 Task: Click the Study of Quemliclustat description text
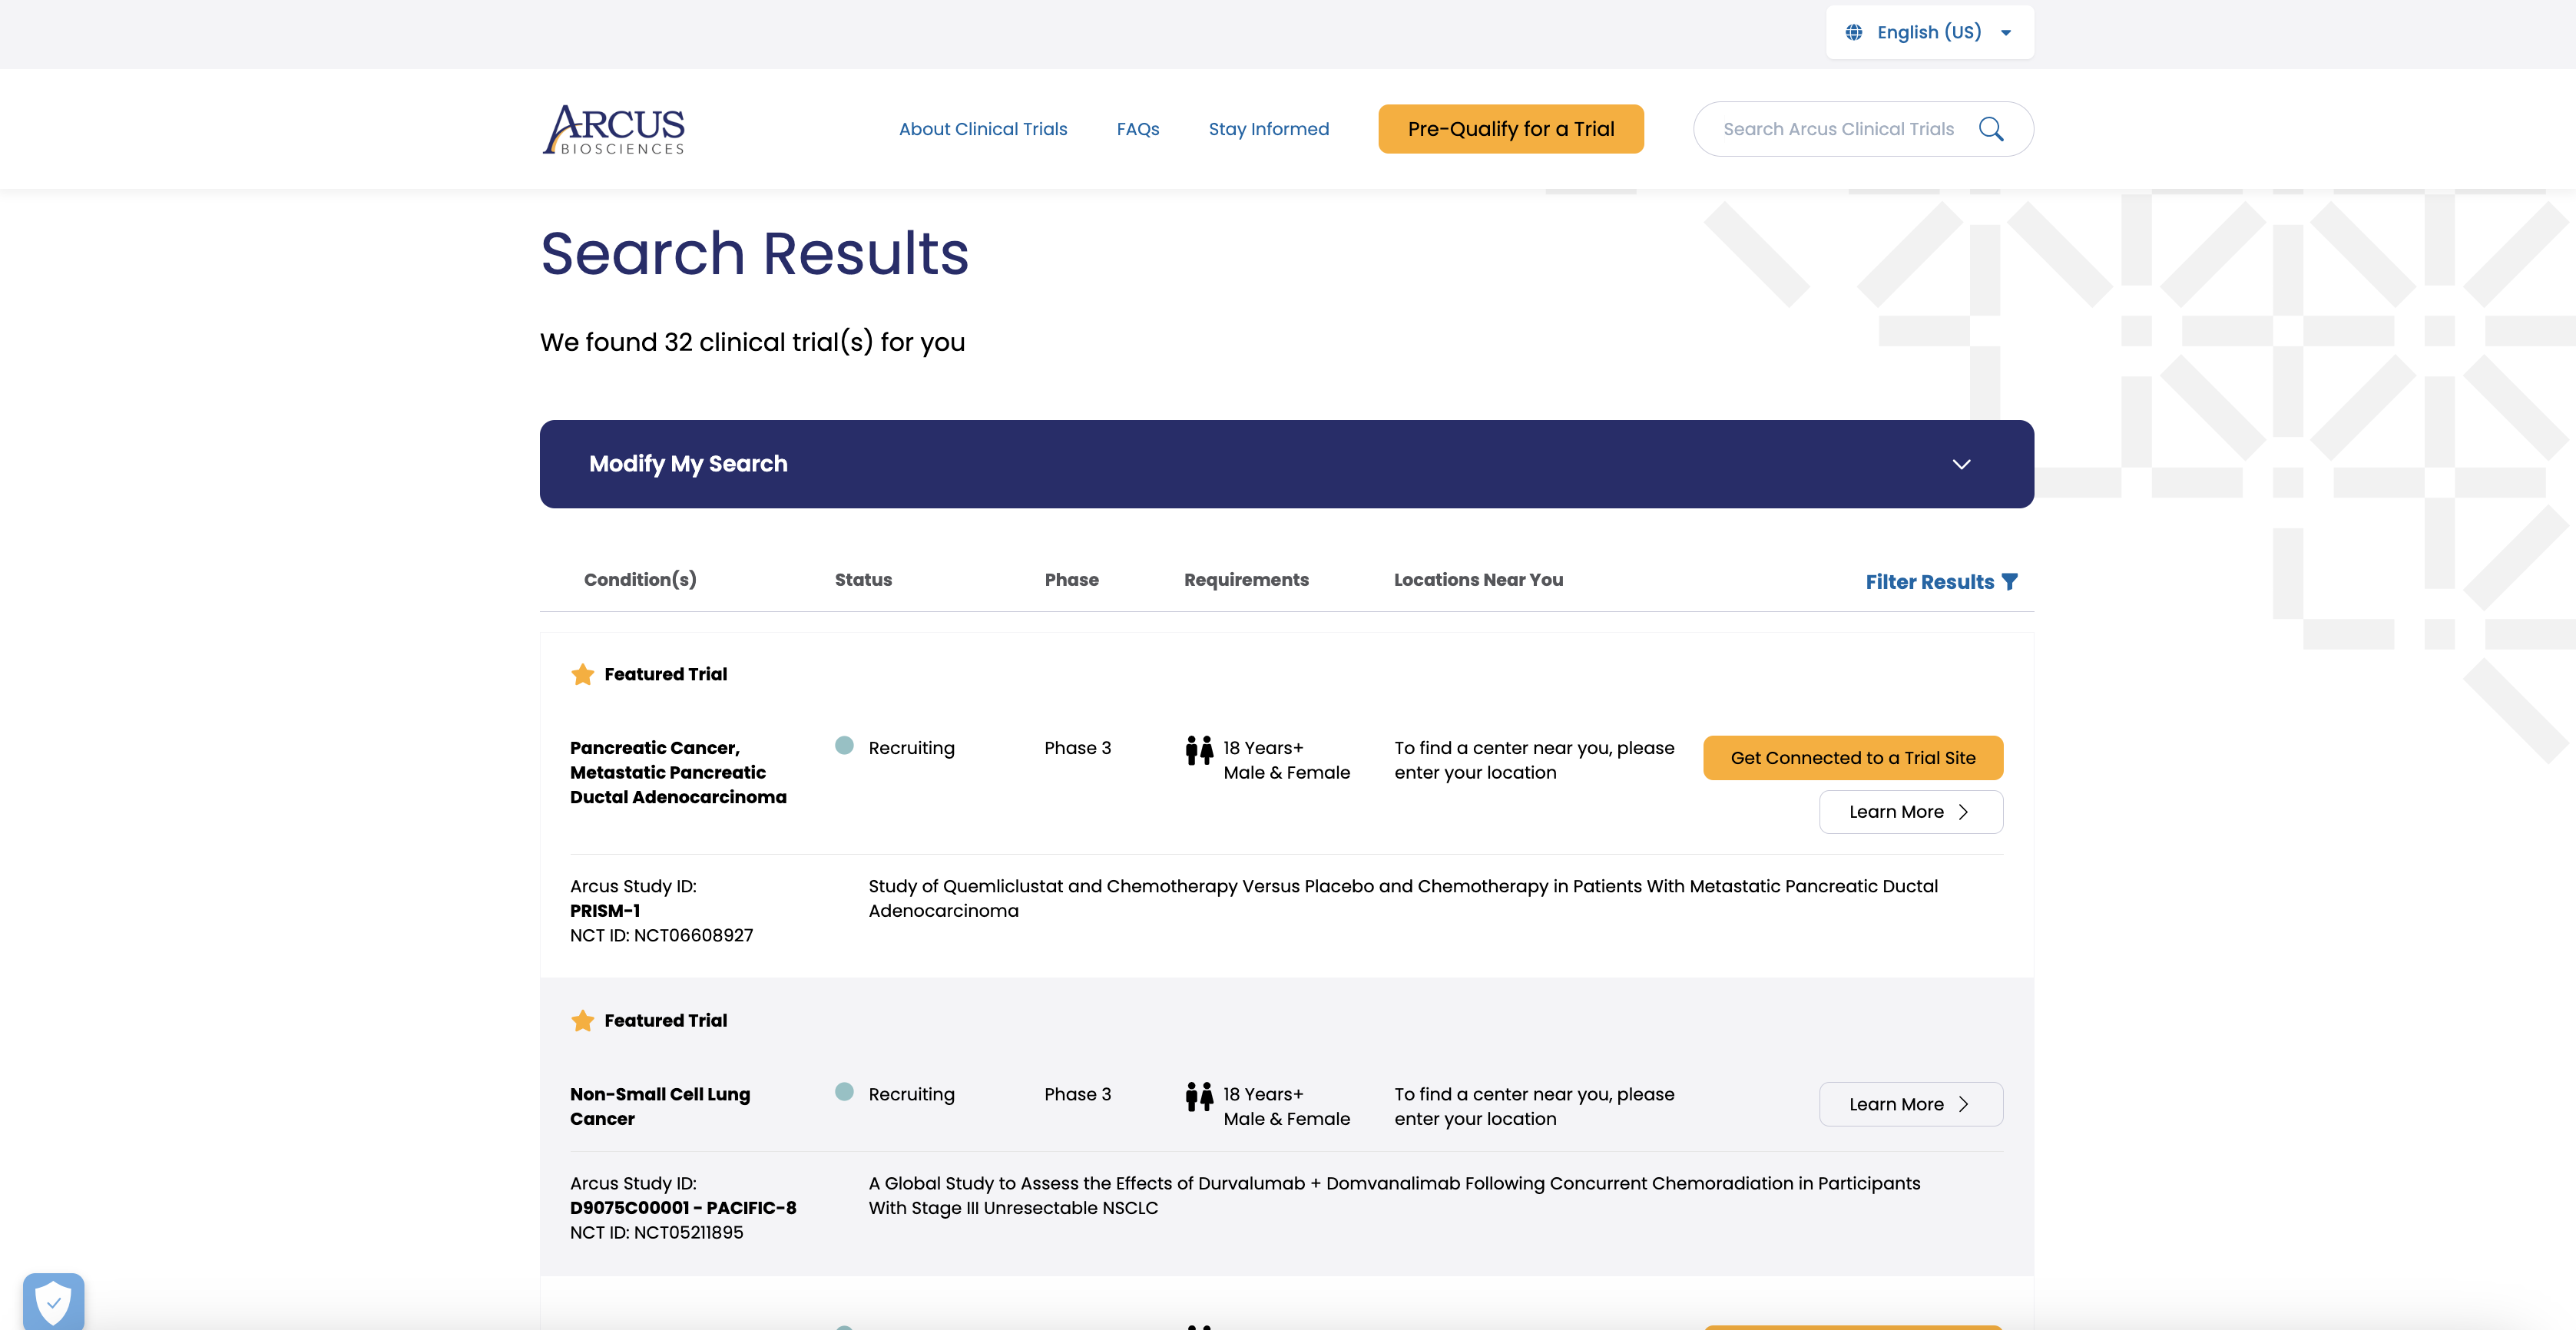1403,898
